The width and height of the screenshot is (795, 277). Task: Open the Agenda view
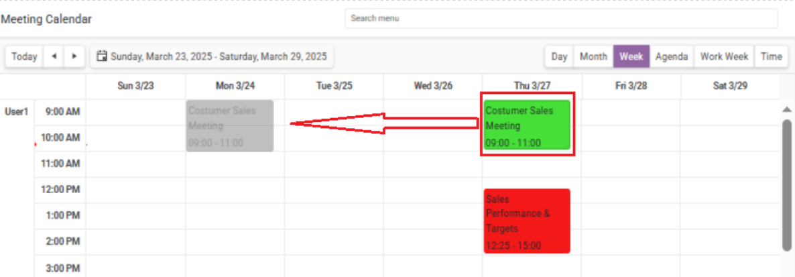click(x=671, y=56)
